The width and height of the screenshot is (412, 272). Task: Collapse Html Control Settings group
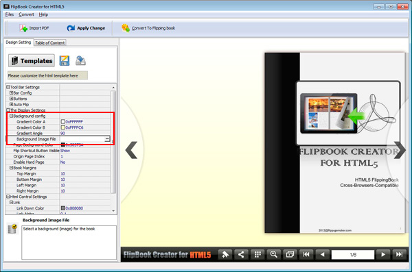(8, 197)
